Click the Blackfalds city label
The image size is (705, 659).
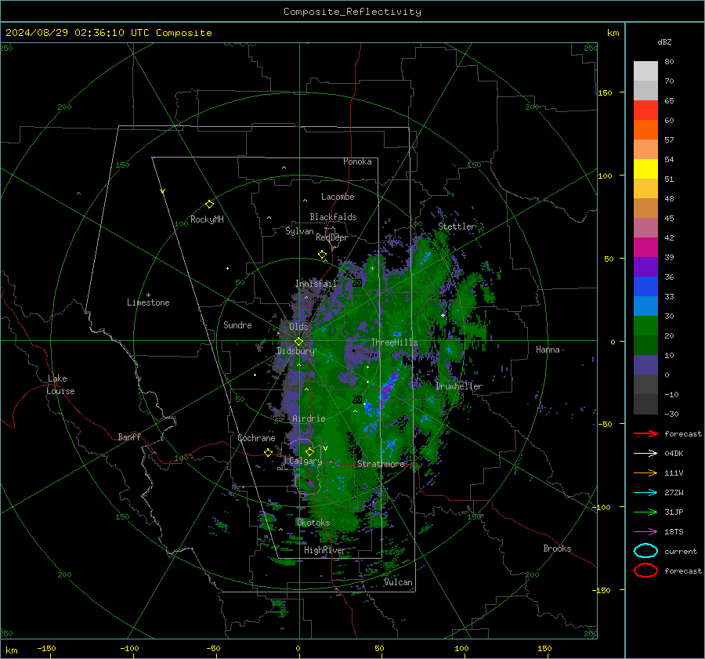tap(333, 217)
